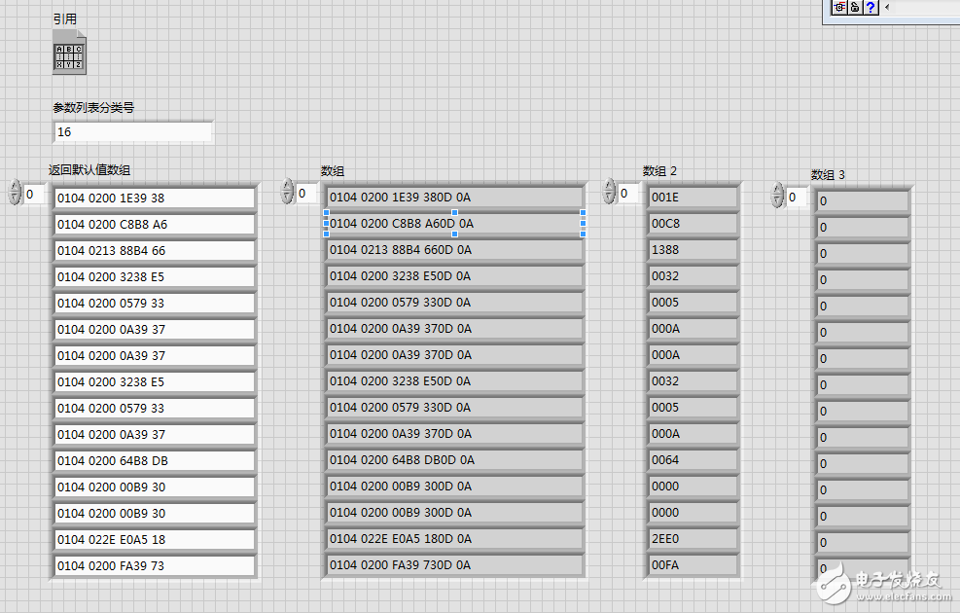Click the 001E value in 数组 2
The width and height of the screenshot is (960, 613).
[x=693, y=198]
